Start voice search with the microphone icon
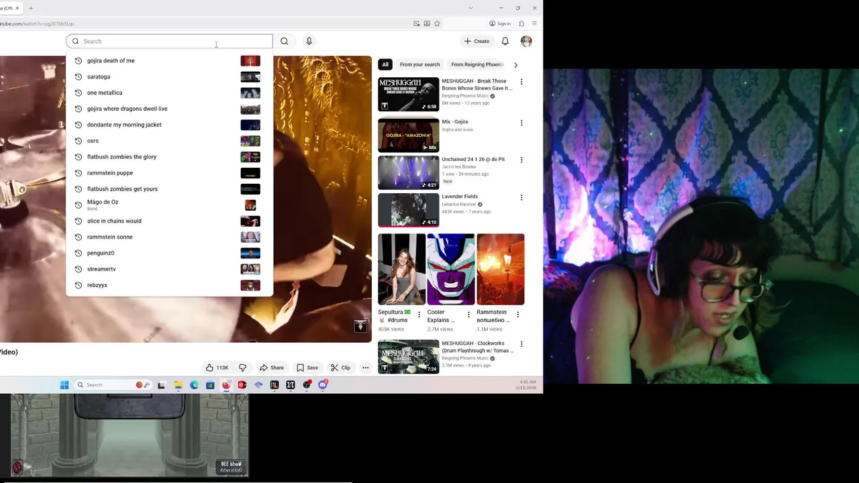 309,41
